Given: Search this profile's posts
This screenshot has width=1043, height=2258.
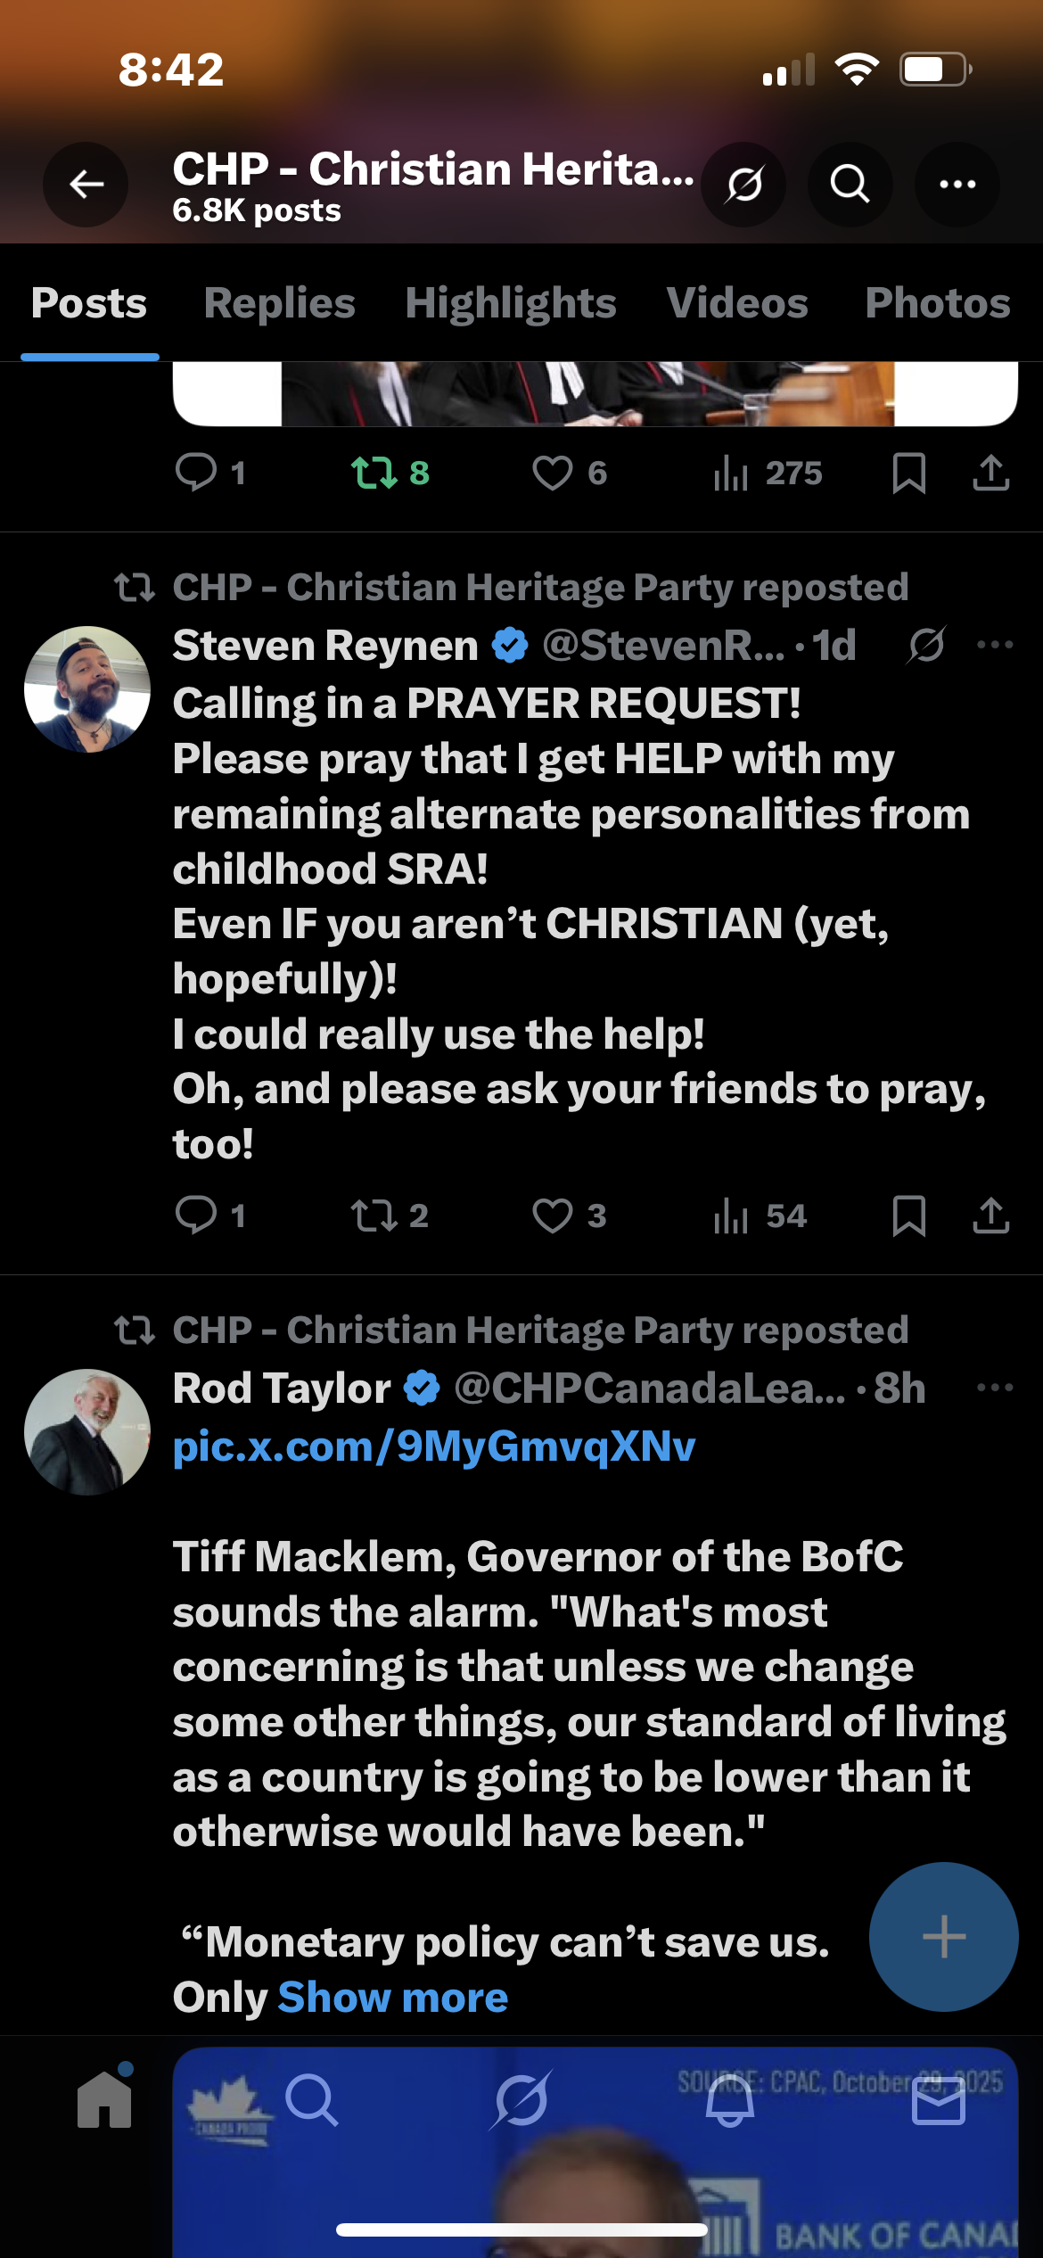Looking at the screenshot, I should (x=850, y=185).
